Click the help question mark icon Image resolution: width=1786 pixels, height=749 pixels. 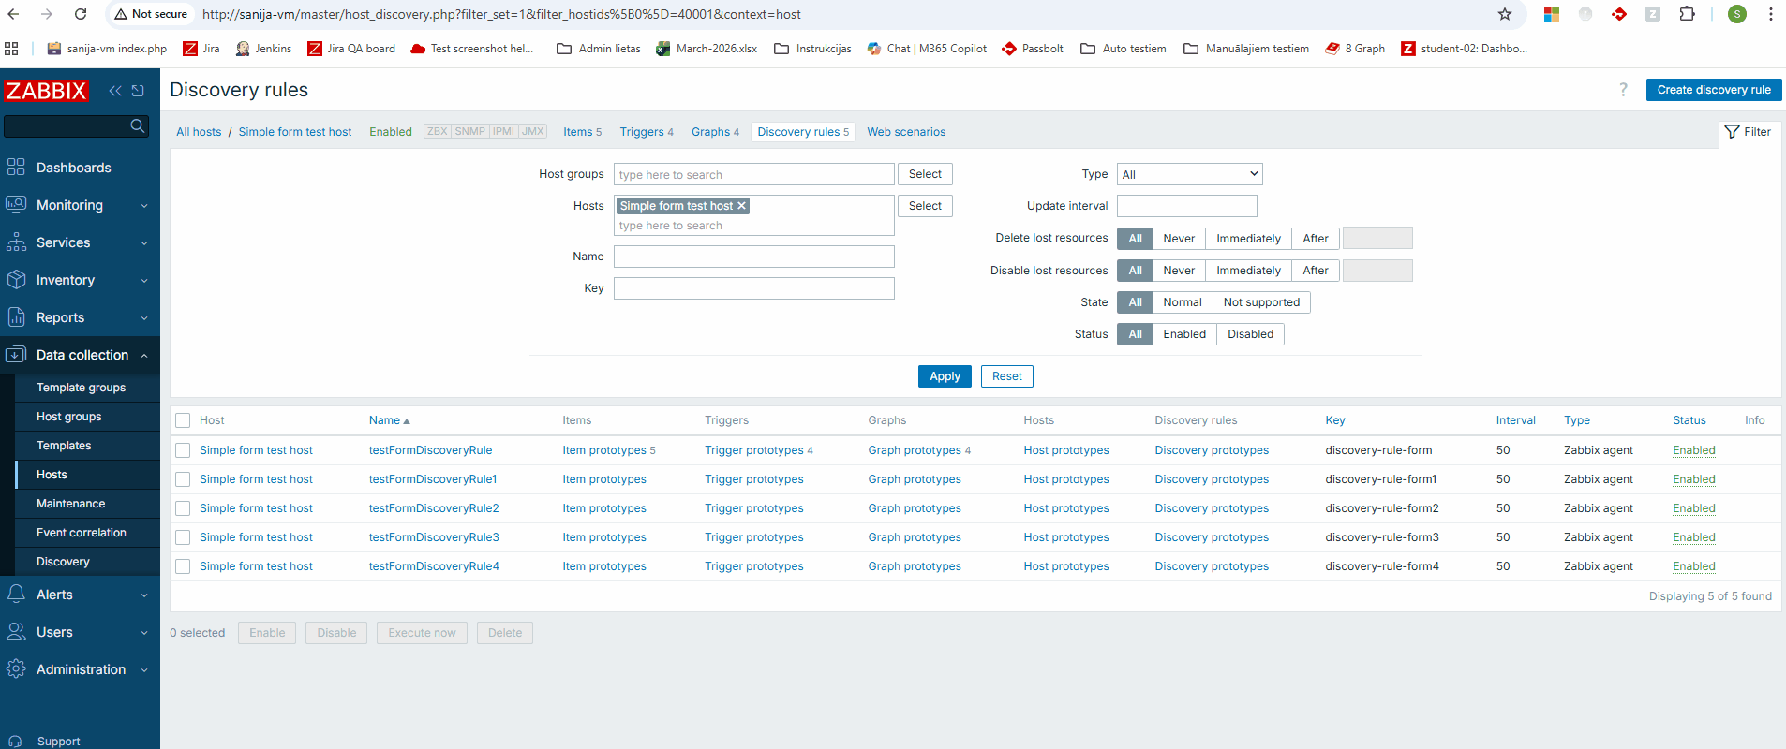pos(1623,90)
